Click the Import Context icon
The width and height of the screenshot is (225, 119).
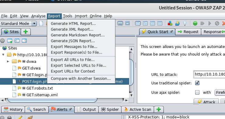point(17,41)
